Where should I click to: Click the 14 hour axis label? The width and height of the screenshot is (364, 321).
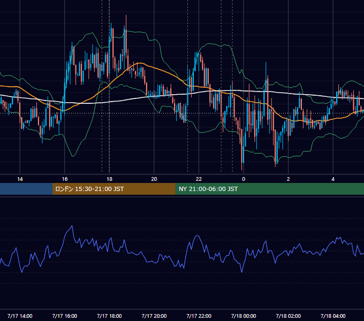click(x=20, y=179)
